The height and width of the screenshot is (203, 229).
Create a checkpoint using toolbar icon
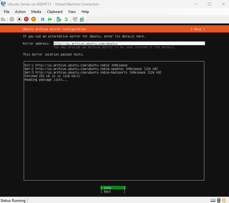tap(59, 19)
